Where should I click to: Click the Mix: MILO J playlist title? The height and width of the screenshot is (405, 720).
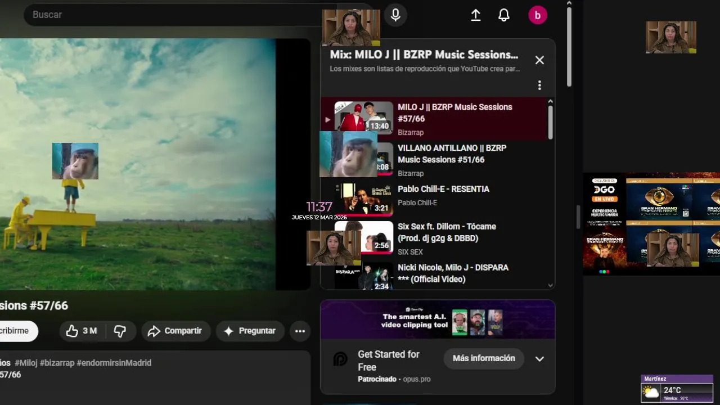coord(424,55)
